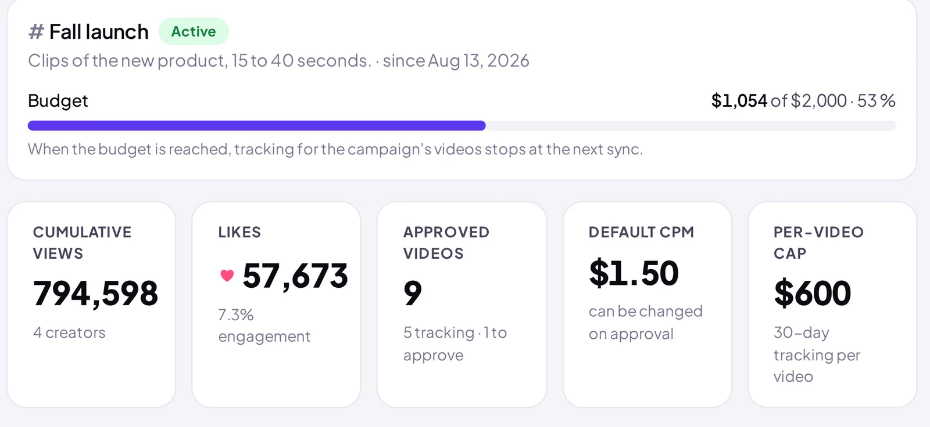This screenshot has height=427, width=930.
Task: Click the Budget label above the bar
Action: 58,101
